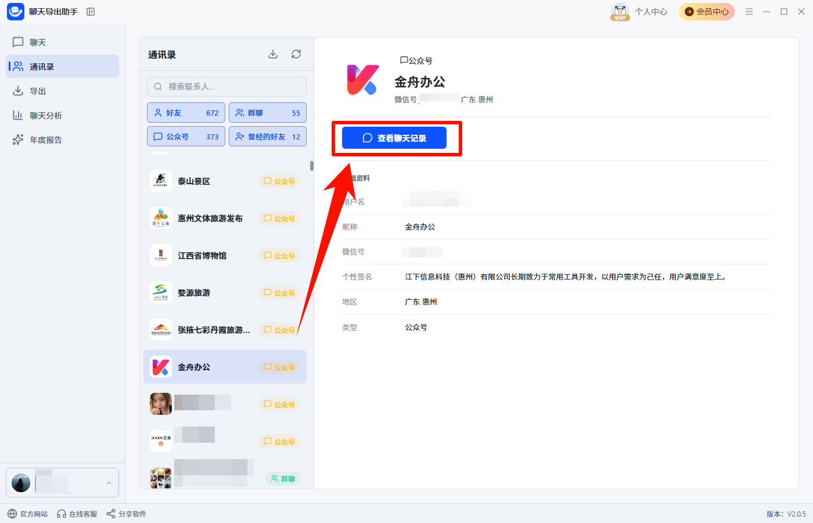Viewport: 813px width, 523px height.
Task: Click 公众号 tag on 江西省博物馆 row
Action: pyautogui.click(x=279, y=256)
